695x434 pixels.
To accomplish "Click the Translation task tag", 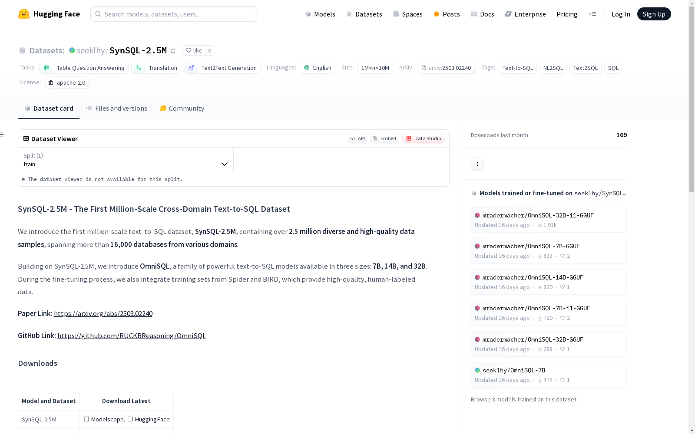I will (x=156, y=68).
